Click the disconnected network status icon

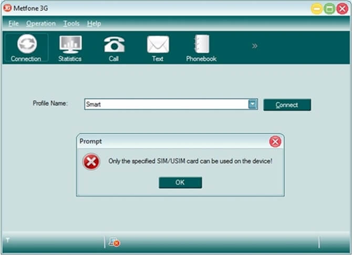(x=115, y=242)
